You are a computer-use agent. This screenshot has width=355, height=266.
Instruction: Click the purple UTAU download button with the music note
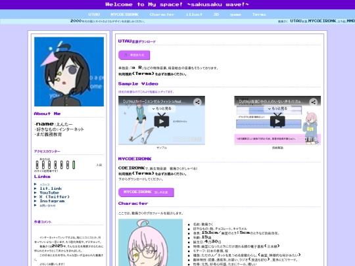tap(134, 55)
